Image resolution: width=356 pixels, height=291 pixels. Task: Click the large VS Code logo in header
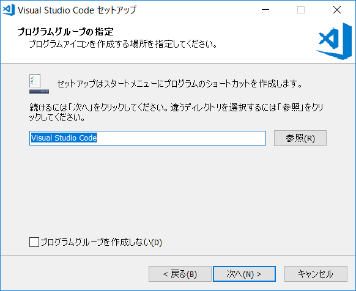click(x=334, y=42)
